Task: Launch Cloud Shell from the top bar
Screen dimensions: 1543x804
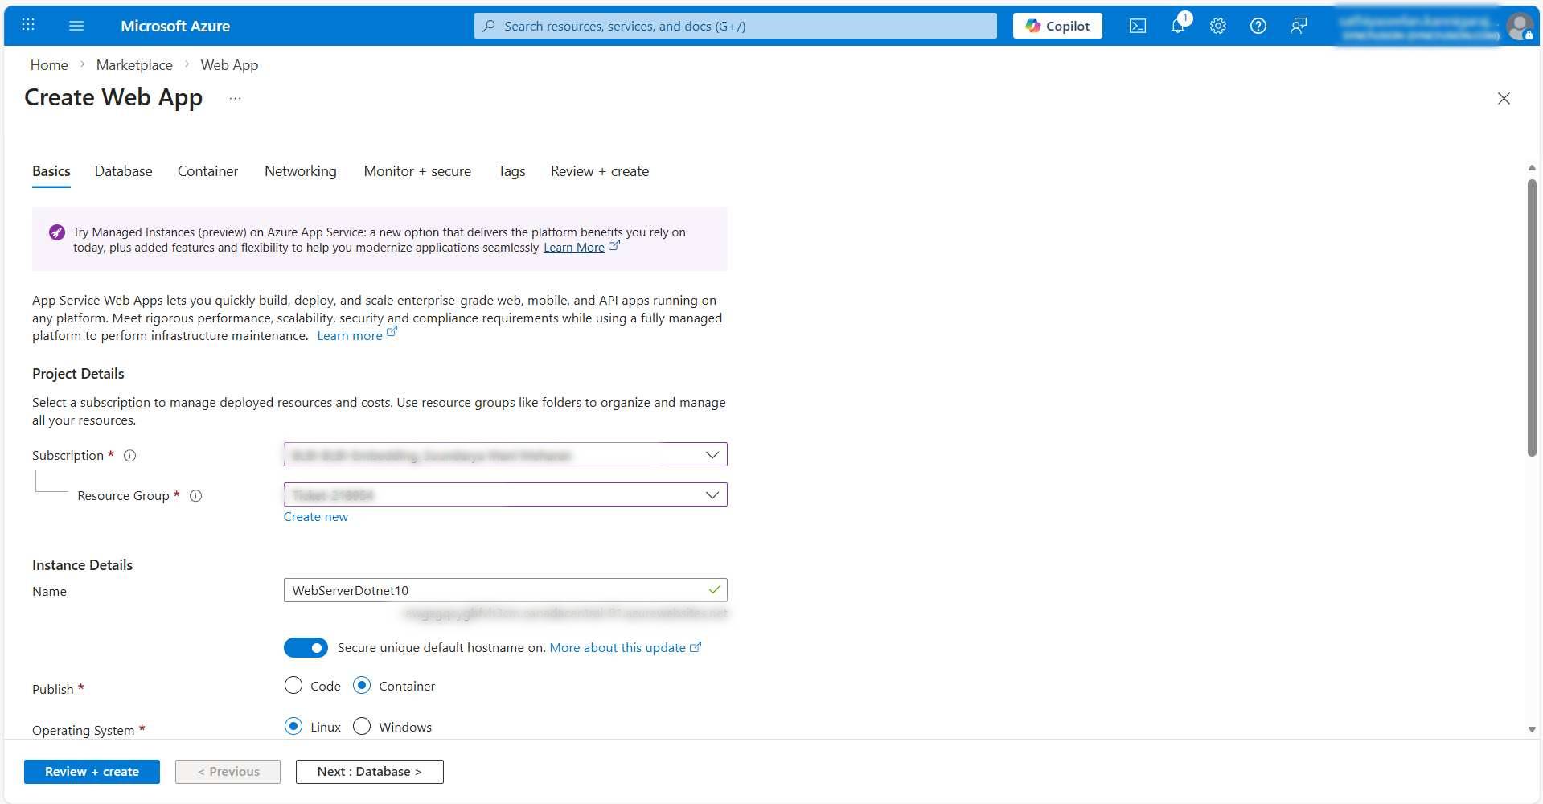Action: [1138, 26]
